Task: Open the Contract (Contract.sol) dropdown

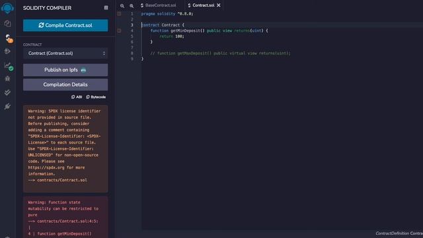Action: pyautogui.click(x=65, y=53)
